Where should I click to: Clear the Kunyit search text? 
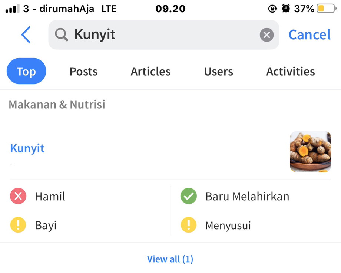(266, 35)
